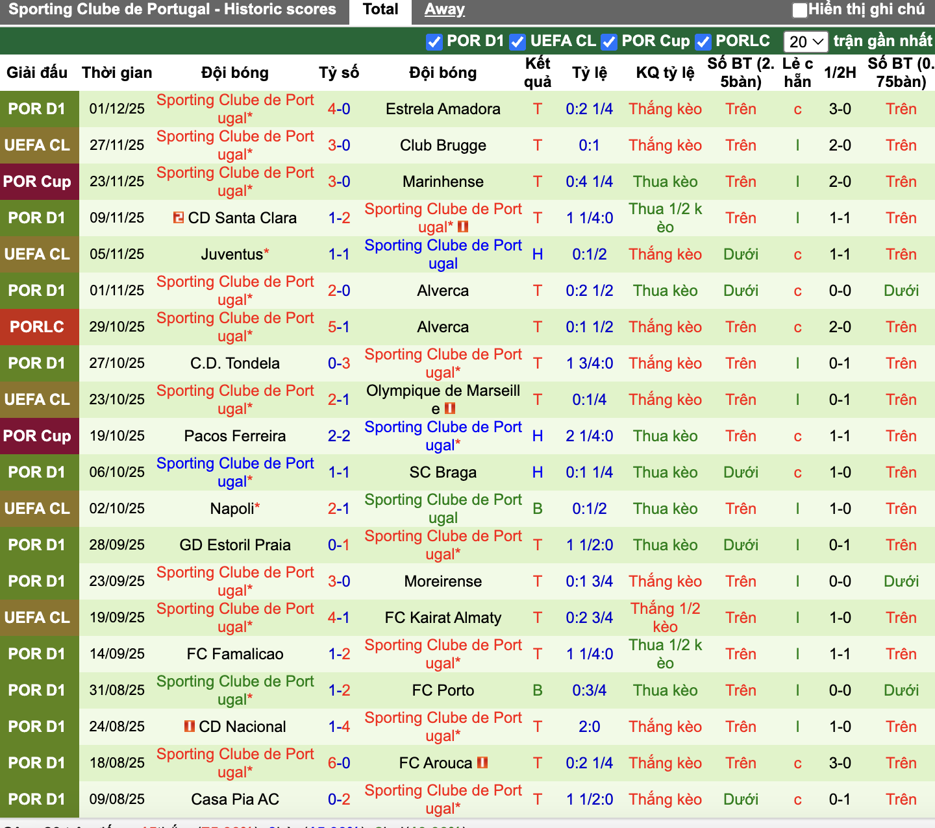This screenshot has width=935, height=828.
Task: Open the Away tab
Action: coord(445,10)
